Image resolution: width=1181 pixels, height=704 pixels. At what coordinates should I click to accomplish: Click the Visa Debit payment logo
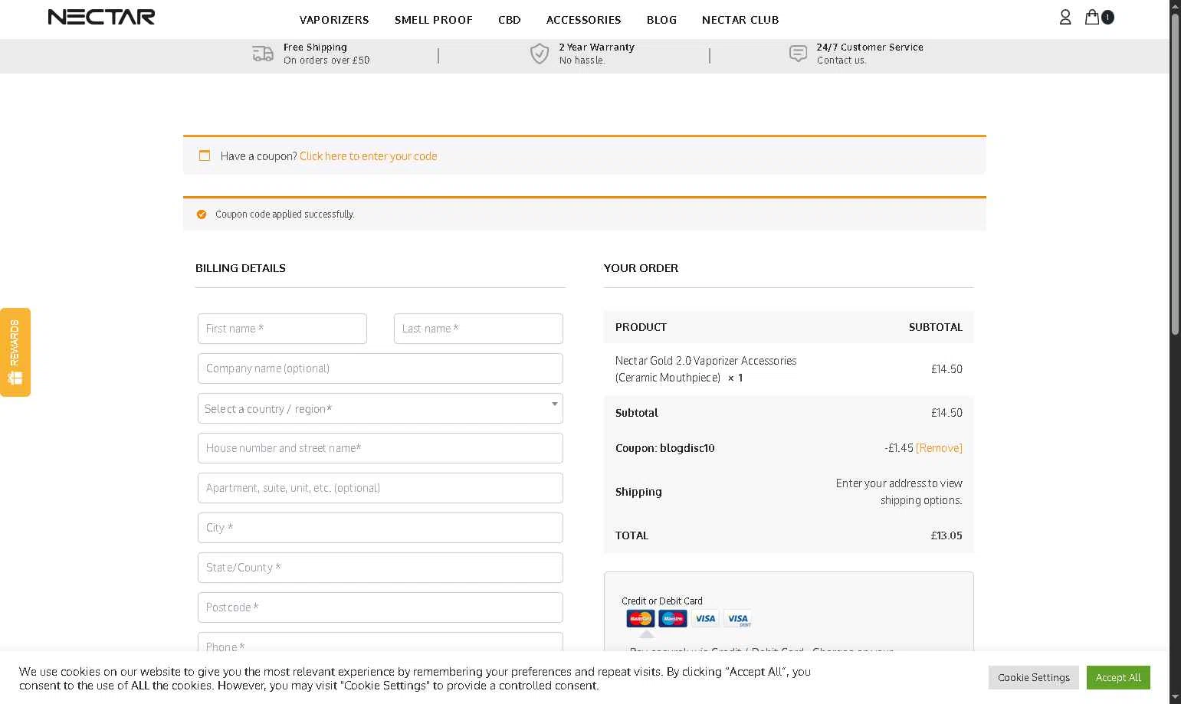[738, 618]
